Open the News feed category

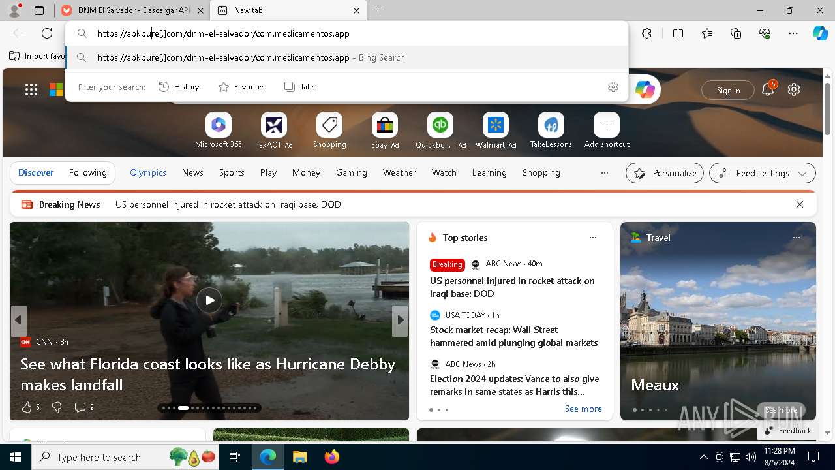tap(192, 173)
